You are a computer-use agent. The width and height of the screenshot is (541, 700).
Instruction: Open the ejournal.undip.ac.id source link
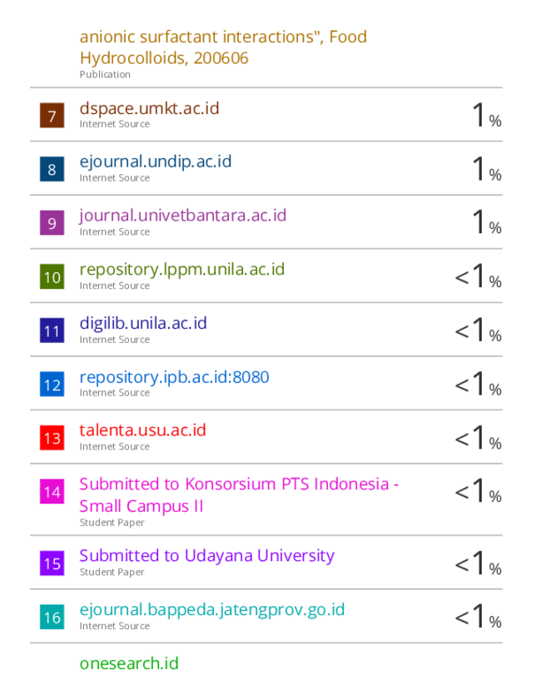pyautogui.click(x=156, y=162)
